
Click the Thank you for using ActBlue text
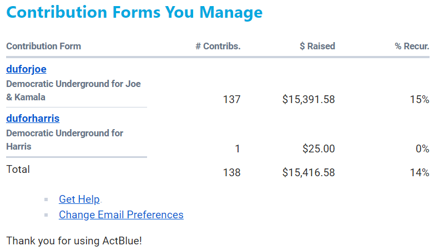(74, 241)
